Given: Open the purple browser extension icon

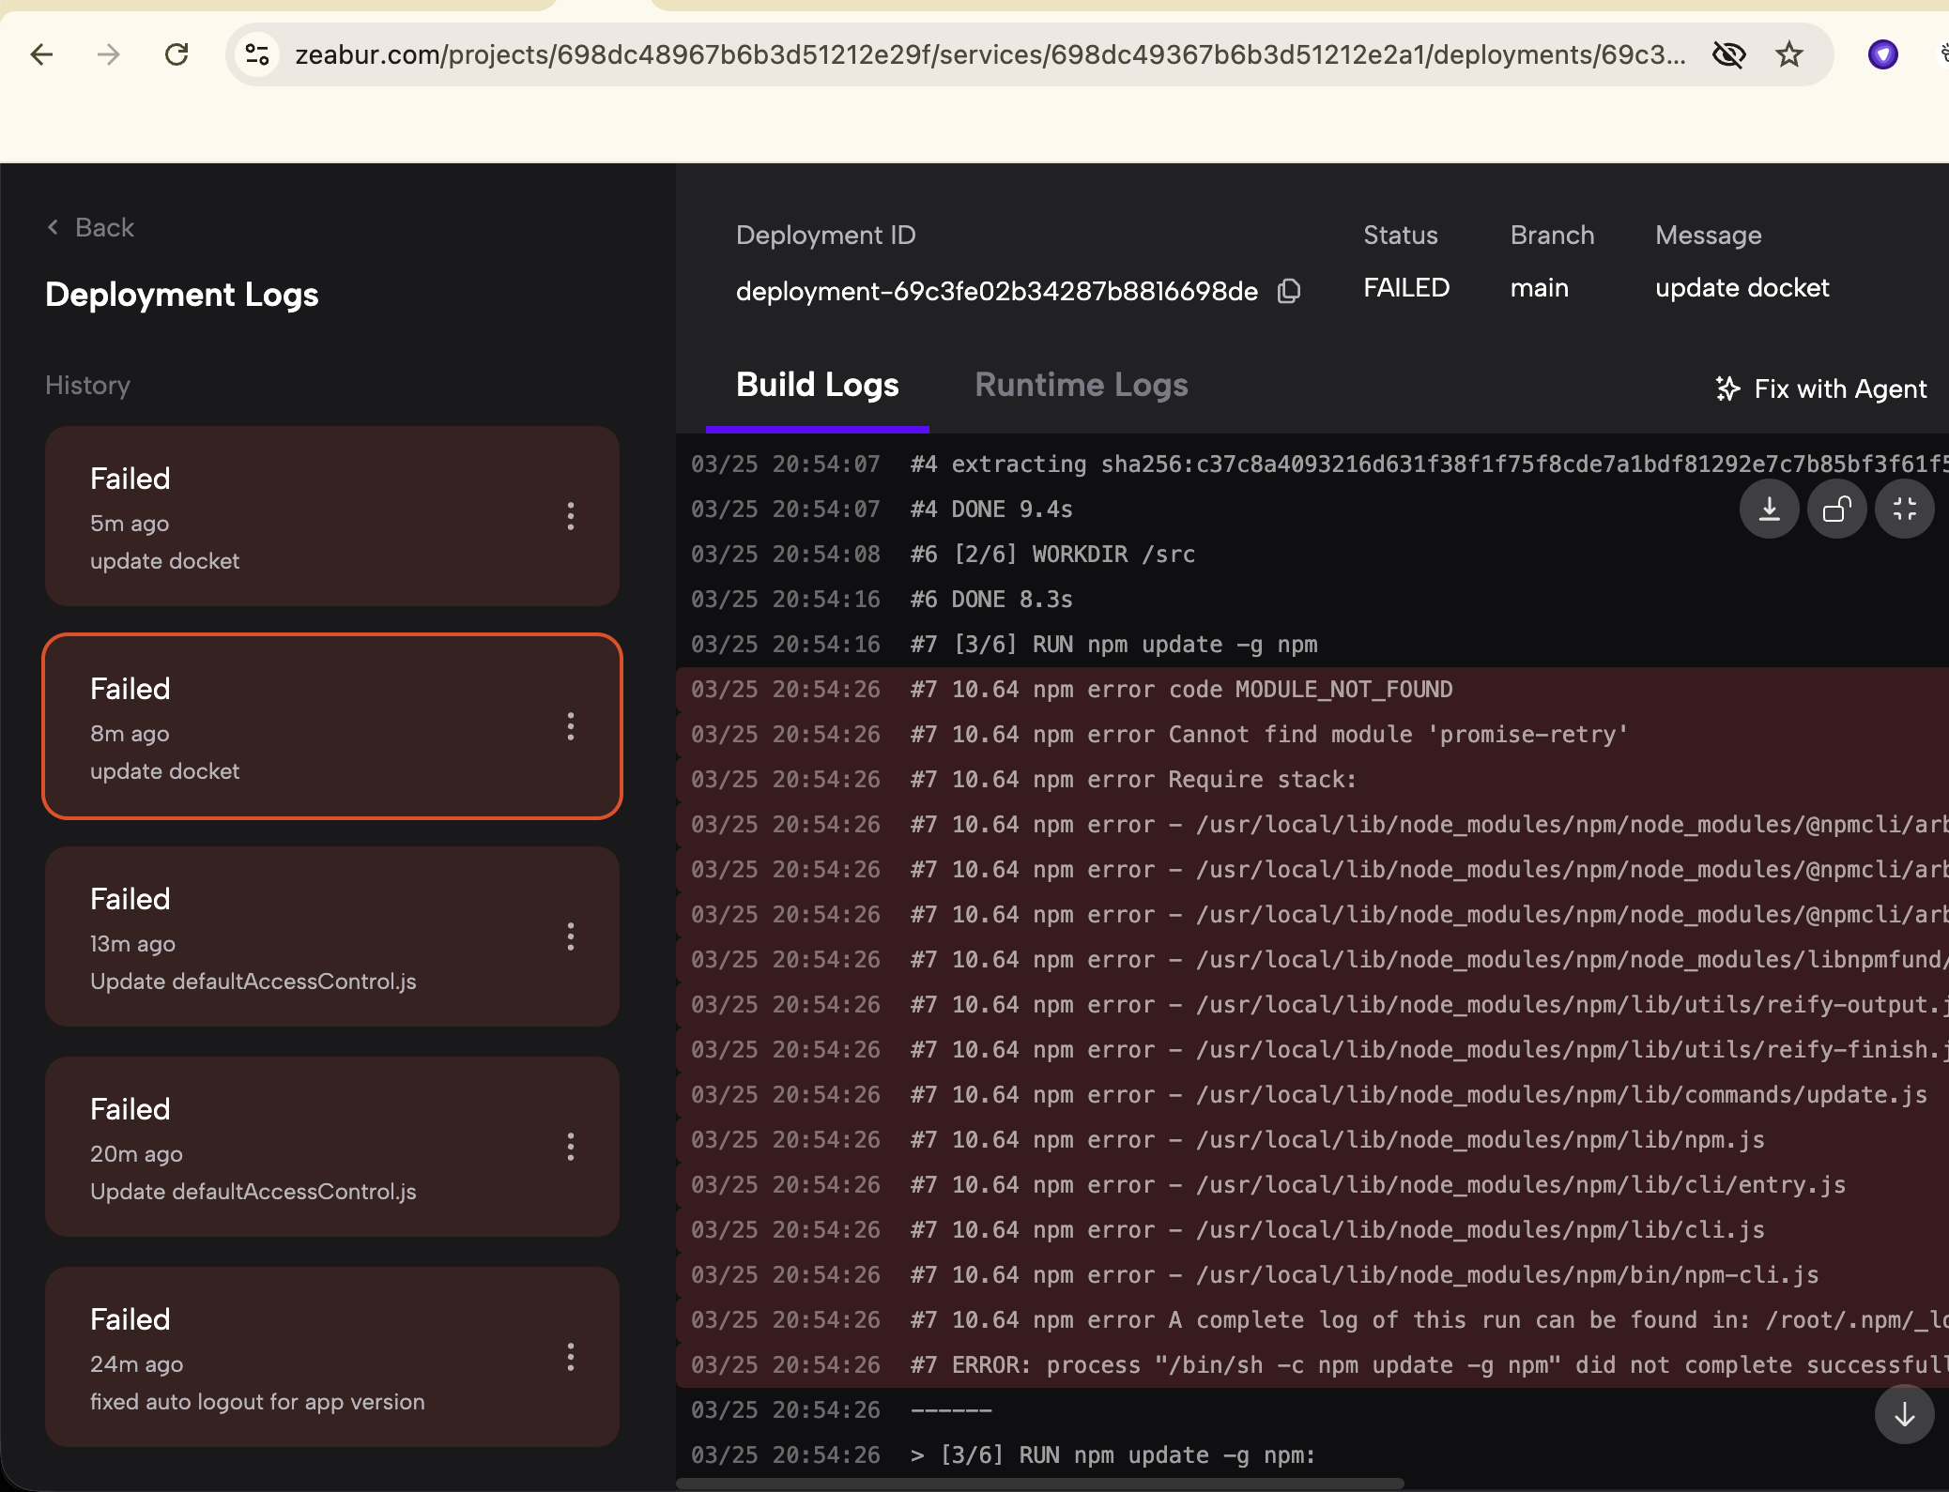Looking at the screenshot, I should (x=1882, y=54).
